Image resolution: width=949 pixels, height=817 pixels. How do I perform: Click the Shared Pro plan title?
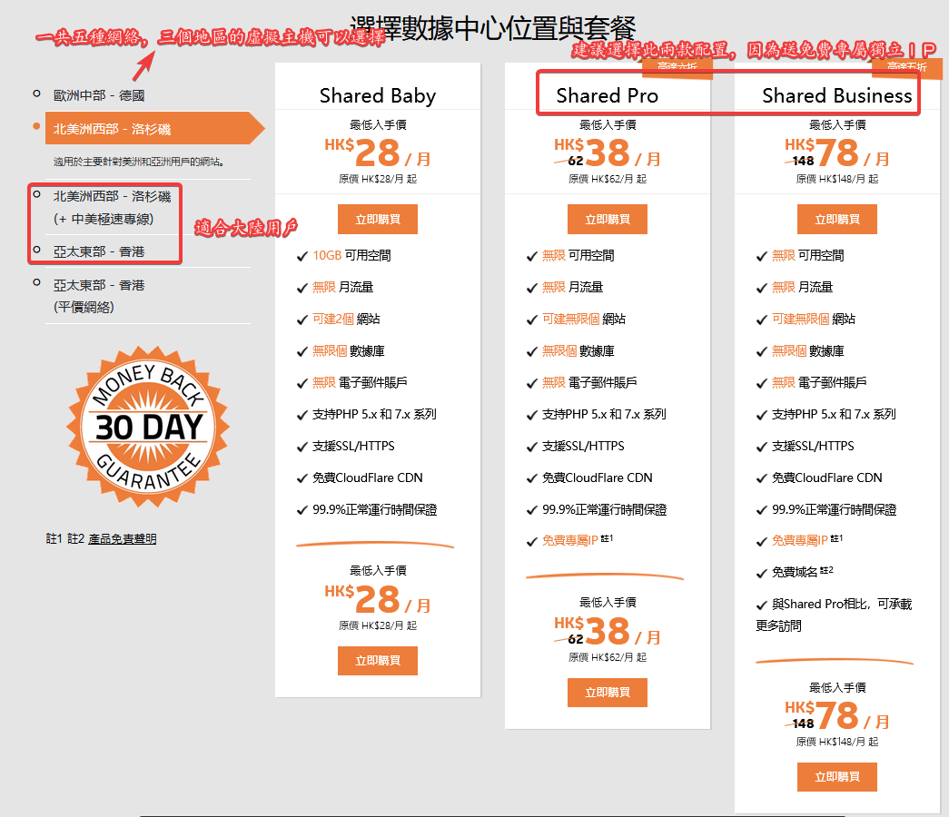[607, 95]
